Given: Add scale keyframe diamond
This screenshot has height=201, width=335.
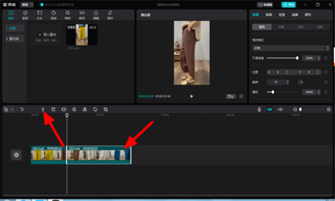Looking at the screenshot, I should point(326,92).
